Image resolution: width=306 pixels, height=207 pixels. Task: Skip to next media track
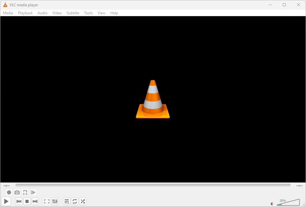point(35,201)
